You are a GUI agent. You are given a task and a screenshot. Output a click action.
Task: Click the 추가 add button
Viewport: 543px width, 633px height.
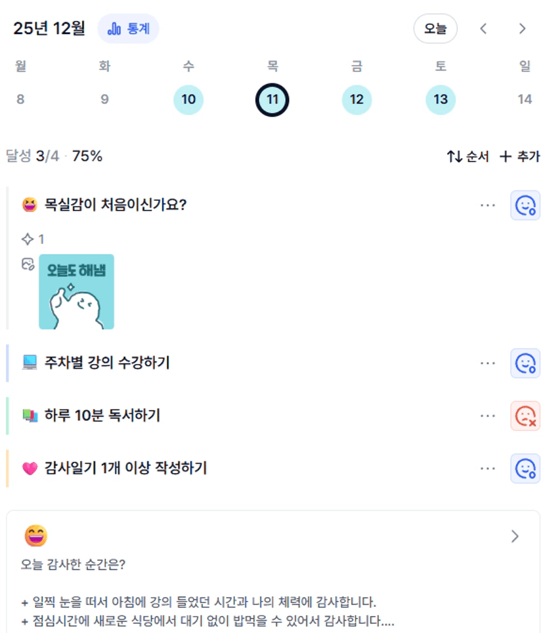[x=519, y=157]
